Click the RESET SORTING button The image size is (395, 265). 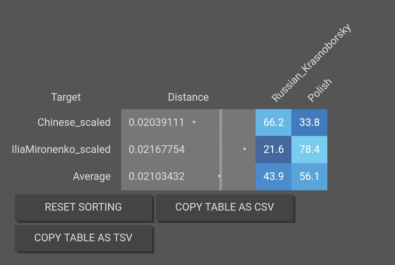pyautogui.click(x=83, y=207)
